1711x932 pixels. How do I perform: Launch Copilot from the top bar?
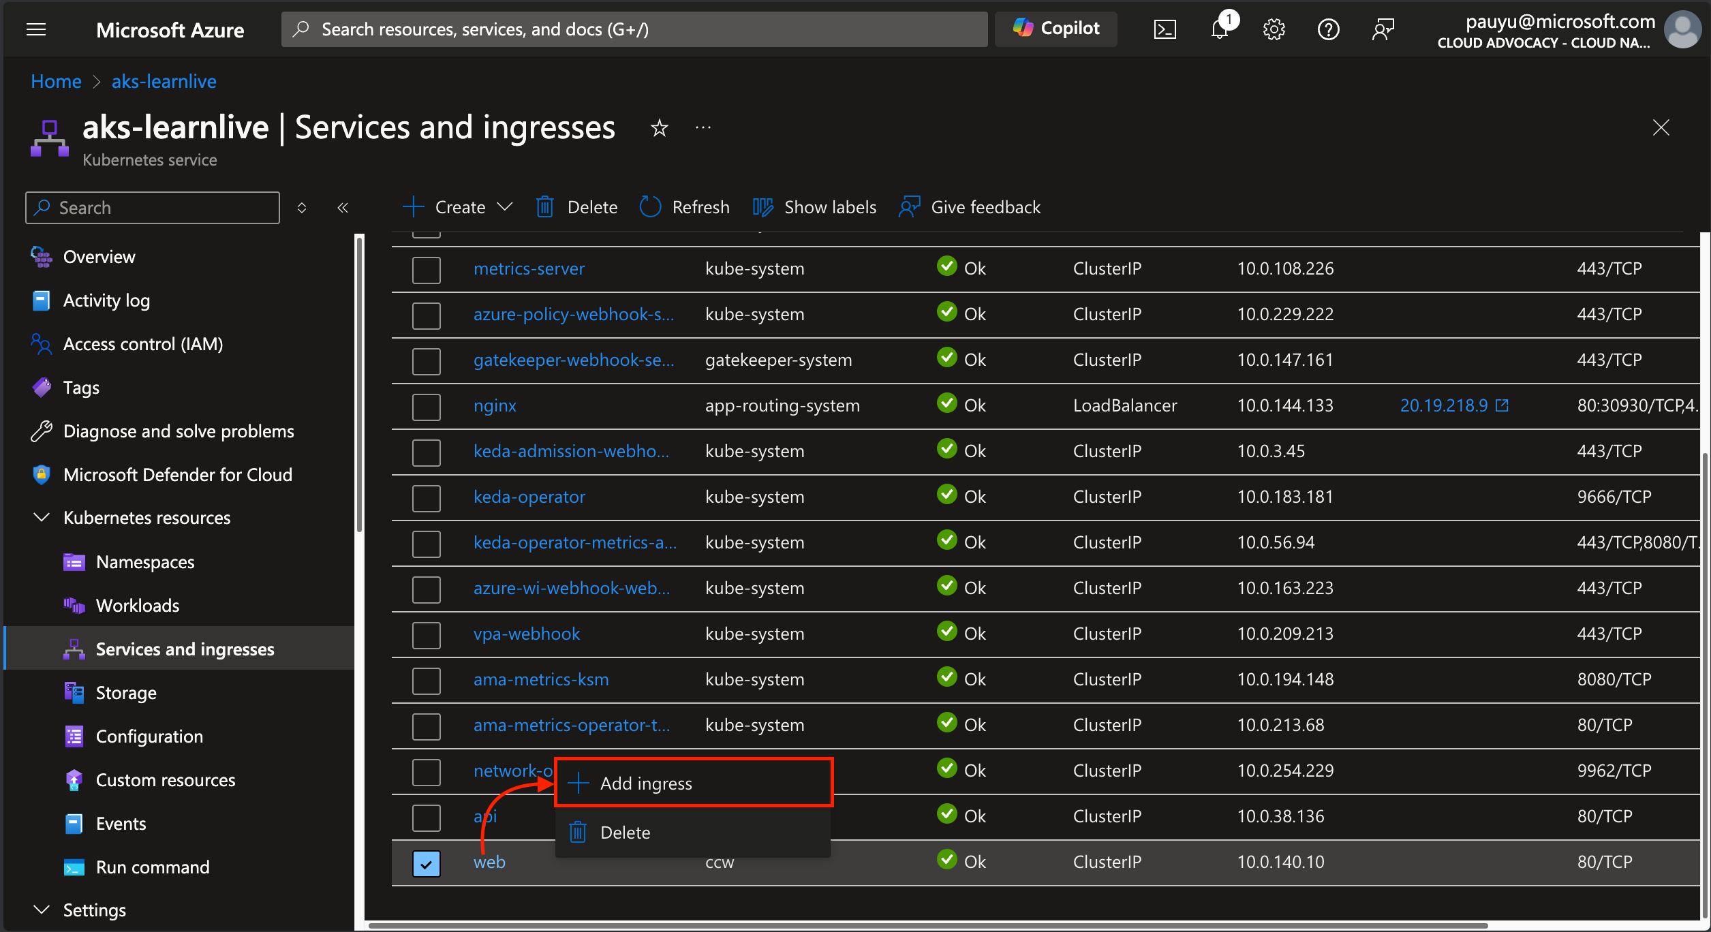[x=1056, y=29]
